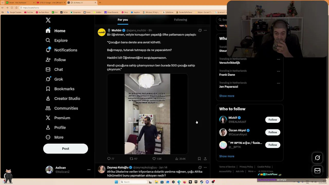Open options for Frank Dane trend
The height and width of the screenshot is (185, 329).
coord(278,71)
